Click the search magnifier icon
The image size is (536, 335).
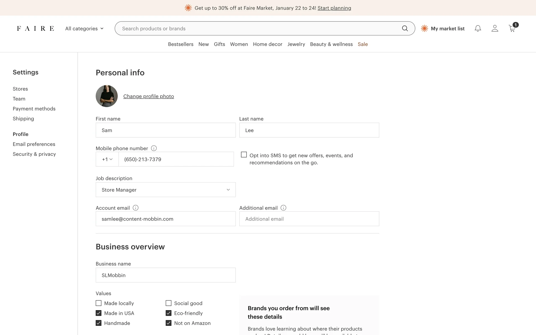point(405,28)
